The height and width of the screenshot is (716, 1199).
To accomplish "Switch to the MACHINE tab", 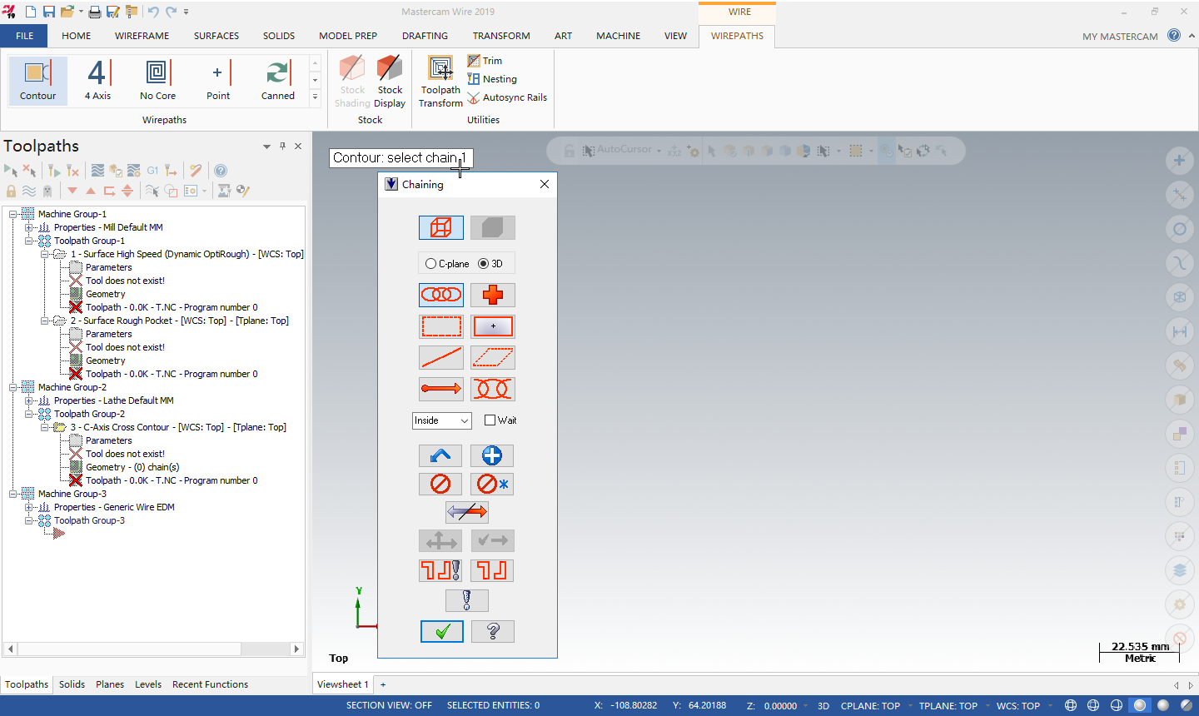I will click(619, 36).
